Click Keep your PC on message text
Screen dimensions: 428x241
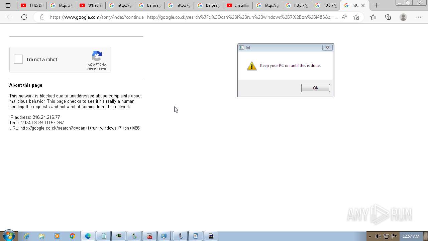pos(290,66)
